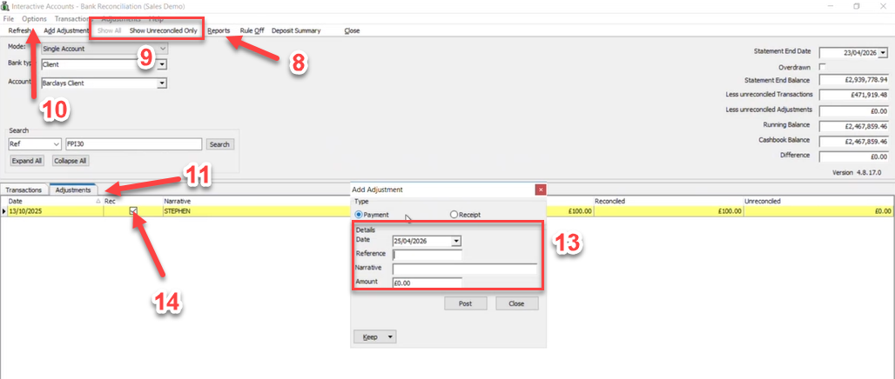The width and height of the screenshot is (895, 379).
Task: Click the Expand All button
Action: tap(27, 161)
